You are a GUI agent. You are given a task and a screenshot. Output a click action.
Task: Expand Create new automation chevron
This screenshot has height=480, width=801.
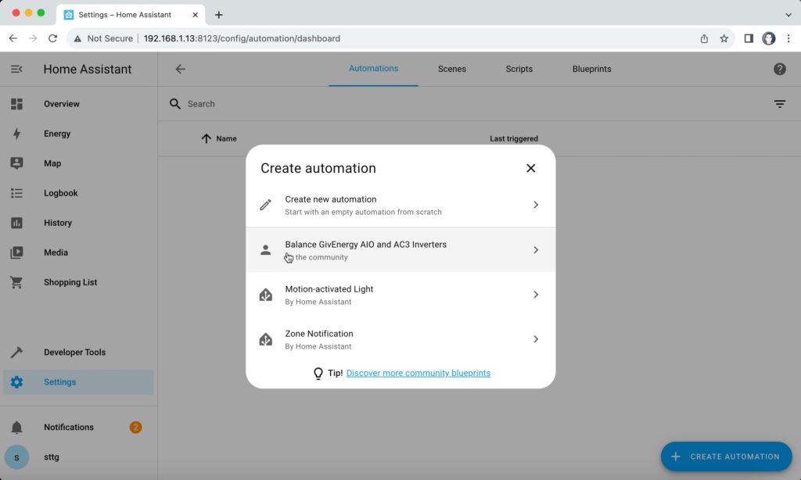click(535, 205)
